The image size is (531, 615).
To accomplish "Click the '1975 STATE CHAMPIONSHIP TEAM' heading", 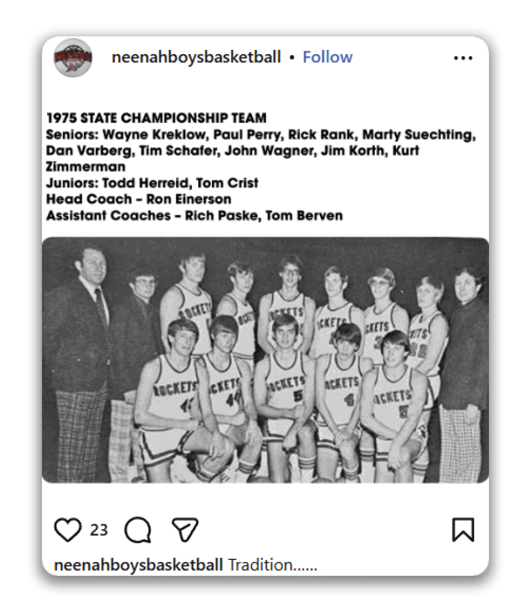I will pos(156,118).
